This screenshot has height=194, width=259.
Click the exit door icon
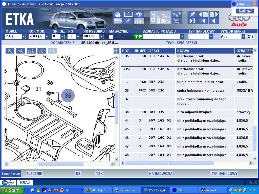click(x=192, y=21)
